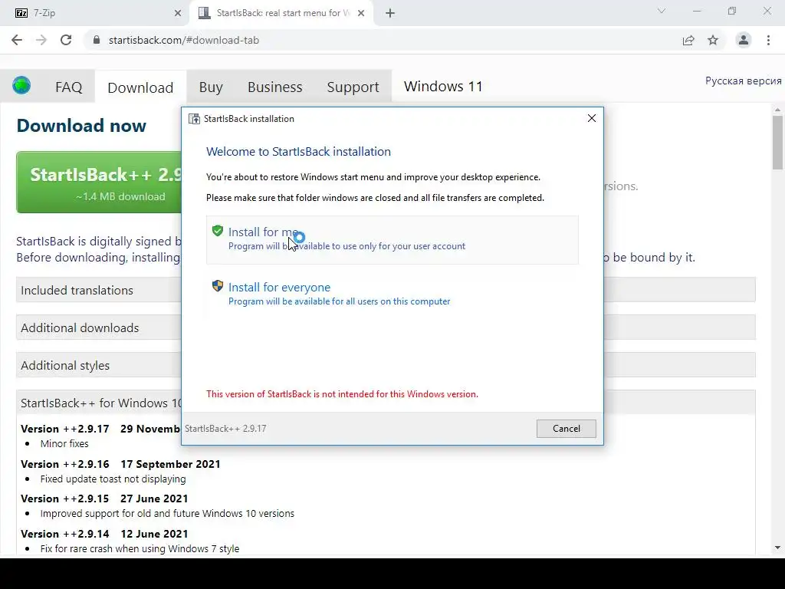Cancel the StartIsBack installation
Image resolution: width=785 pixels, height=589 pixels.
point(567,428)
